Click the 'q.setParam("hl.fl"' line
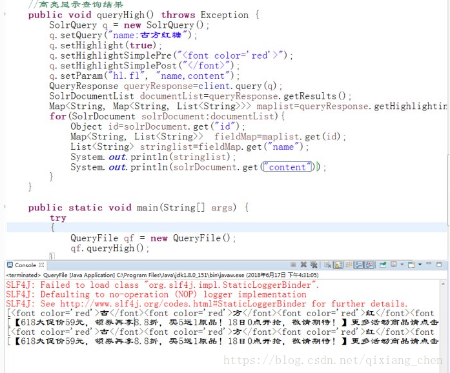450x373 pixels. [x=144, y=76]
